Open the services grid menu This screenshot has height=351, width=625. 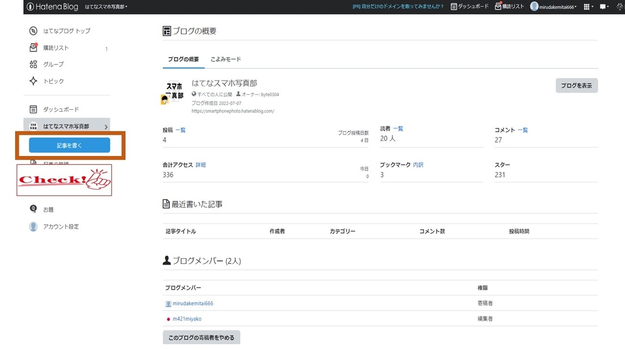tap(589, 7)
